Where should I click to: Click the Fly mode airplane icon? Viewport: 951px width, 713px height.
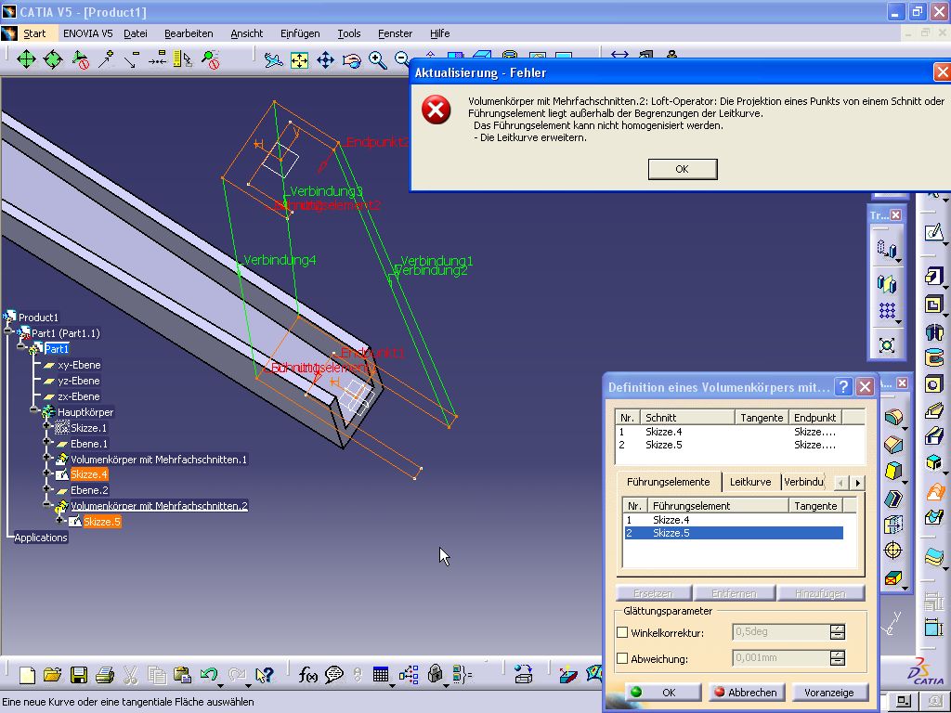click(274, 60)
